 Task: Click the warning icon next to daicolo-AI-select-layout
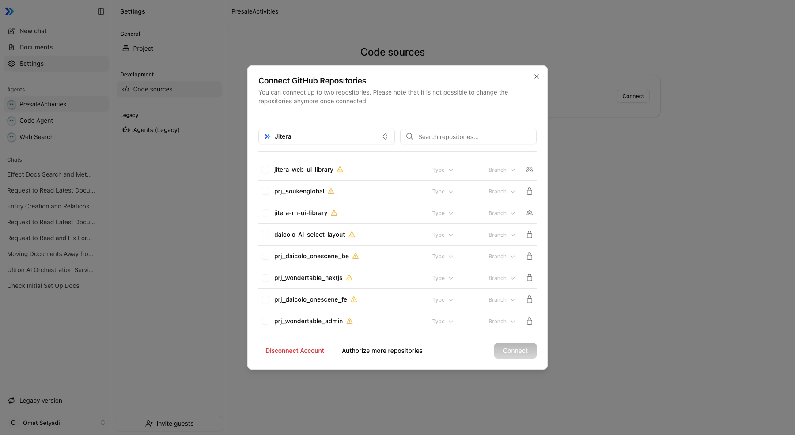pyautogui.click(x=352, y=235)
